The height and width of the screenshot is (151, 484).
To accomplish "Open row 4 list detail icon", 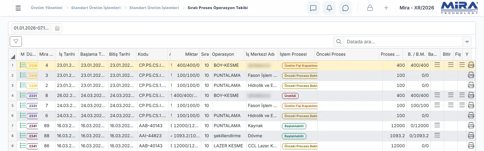I will coord(23,95).
